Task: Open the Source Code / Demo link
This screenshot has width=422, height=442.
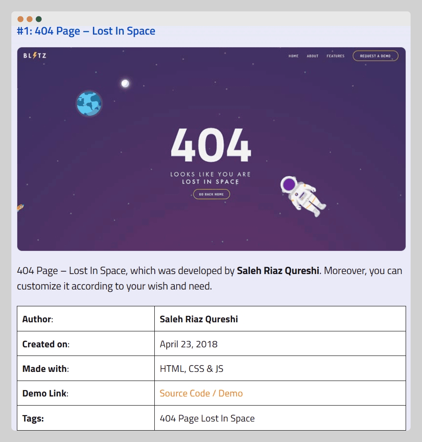Action: pyautogui.click(x=201, y=393)
